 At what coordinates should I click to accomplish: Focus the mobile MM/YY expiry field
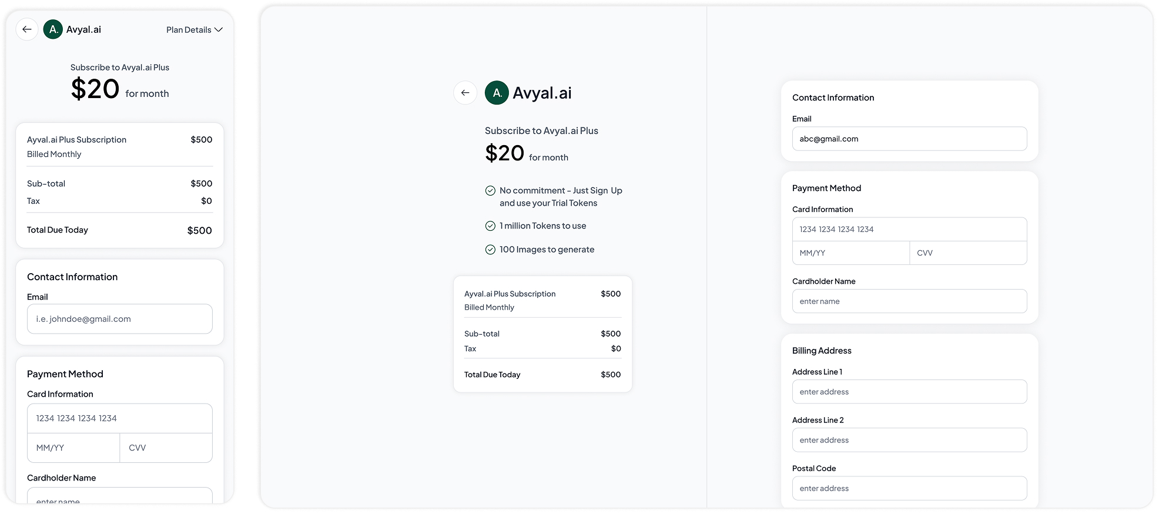[x=73, y=448]
